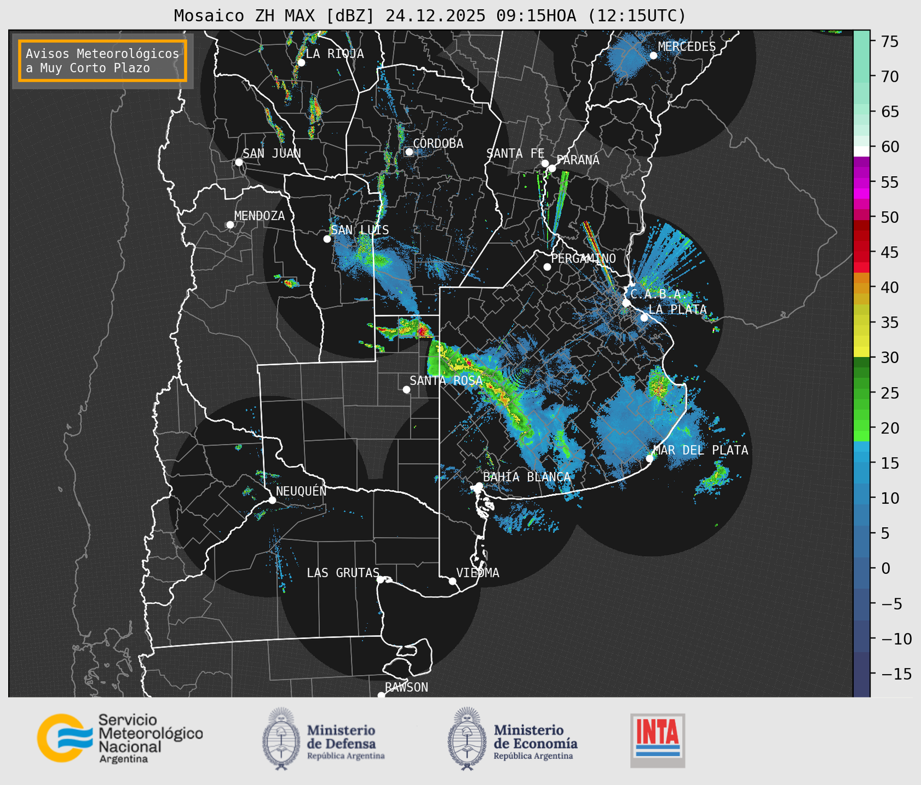The image size is (921, 785).
Task: Click the Viedma city marker
Action: pos(452,581)
